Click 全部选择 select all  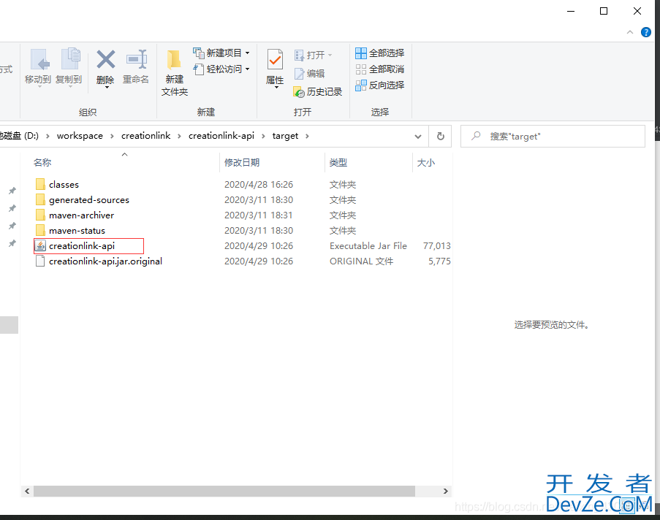[x=379, y=53]
